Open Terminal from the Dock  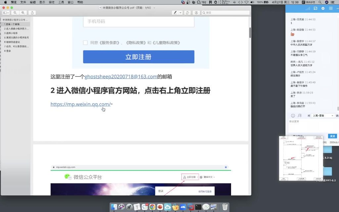tap(198, 207)
